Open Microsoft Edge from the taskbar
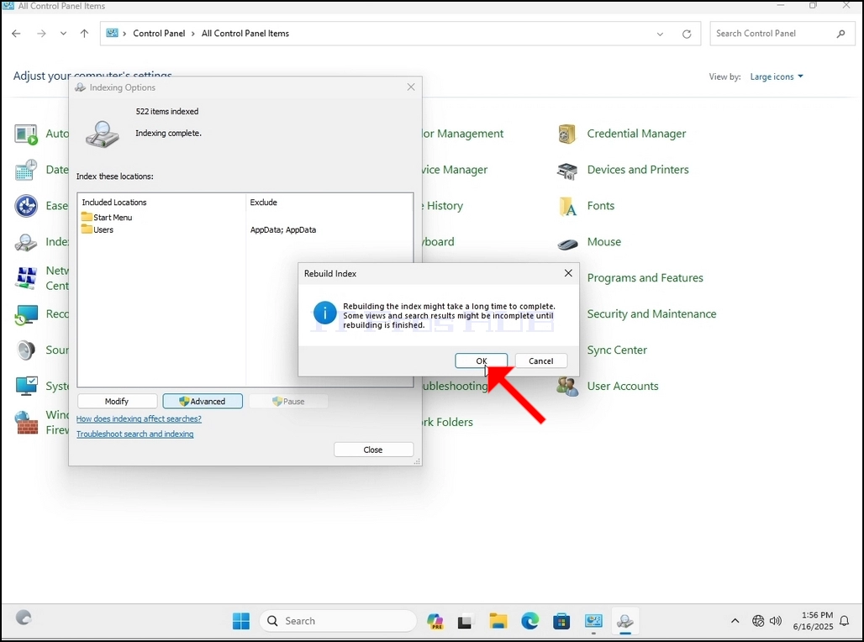 pos(530,621)
